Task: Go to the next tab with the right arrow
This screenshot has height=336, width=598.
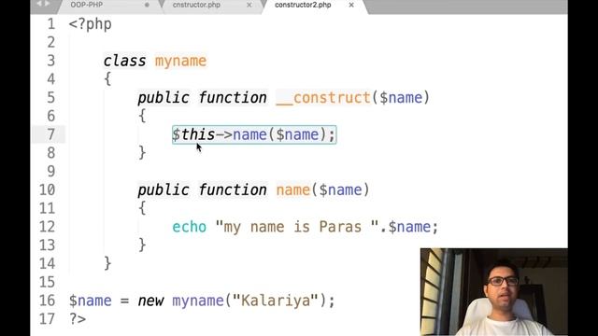Action: click(x=48, y=4)
